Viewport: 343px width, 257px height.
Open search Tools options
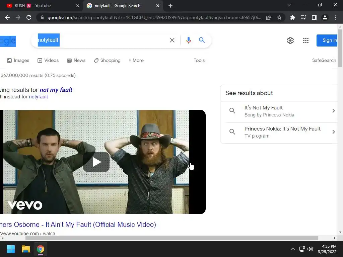[x=199, y=60]
